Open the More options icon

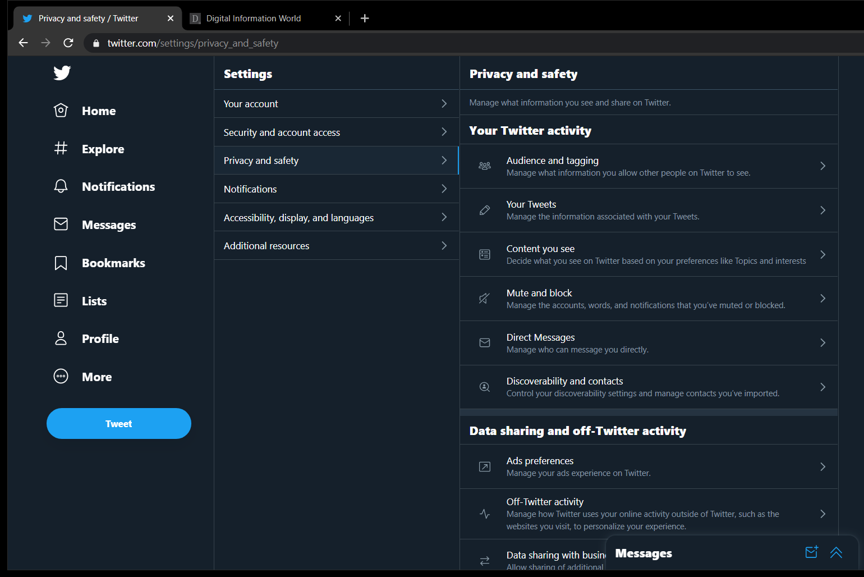click(61, 376)
